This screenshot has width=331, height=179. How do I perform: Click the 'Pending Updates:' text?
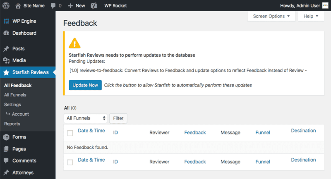[x=87, y=61]
